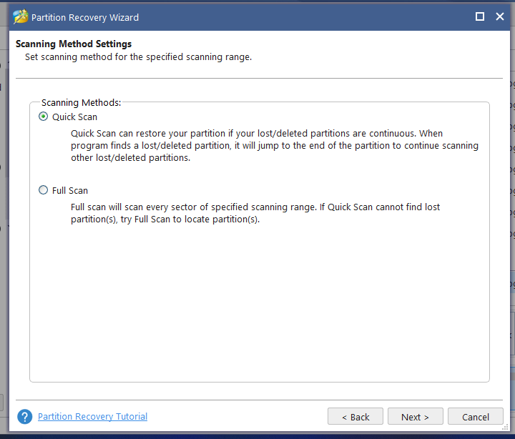Click the "Partition Recovery Wizard" title text

[85, 17]
